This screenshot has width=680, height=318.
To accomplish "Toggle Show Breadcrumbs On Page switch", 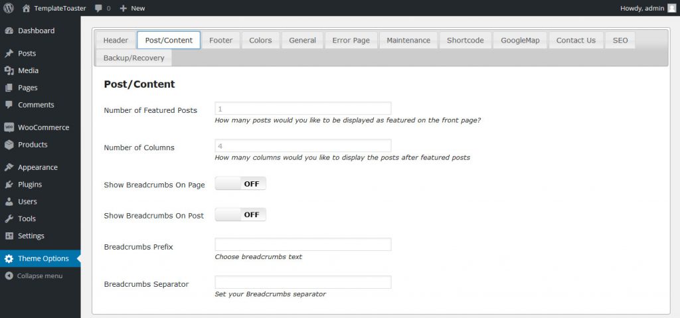I will click(240, 184).
